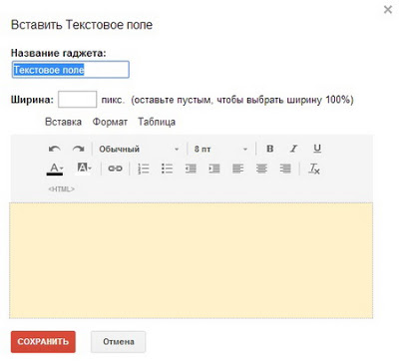Open the text background color picker

pos(84,168)
